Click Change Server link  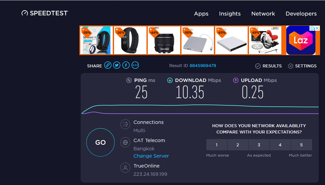151,156
